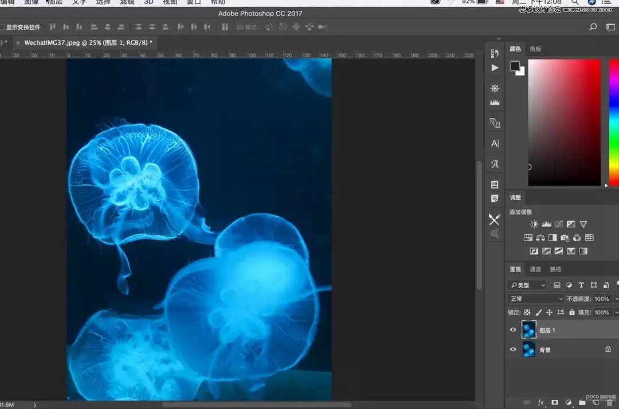Close the WechatIMG37.jpeg tab
Screen dimensions: 619x409
click(18, 42)
